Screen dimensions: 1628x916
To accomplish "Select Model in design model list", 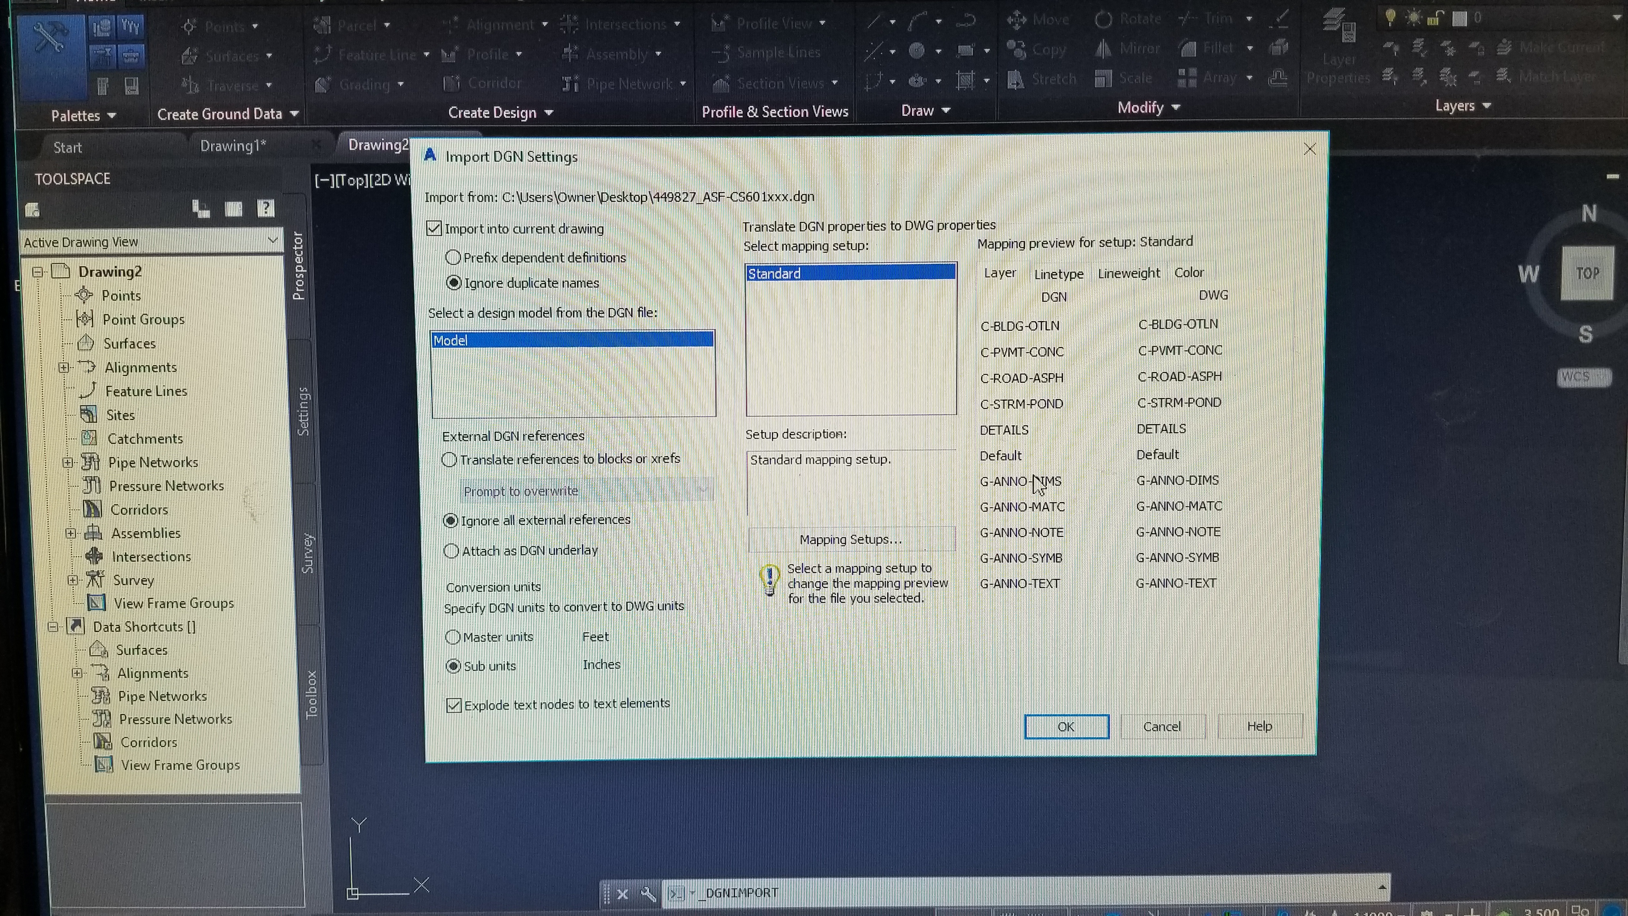I will [x=573, y=340].
